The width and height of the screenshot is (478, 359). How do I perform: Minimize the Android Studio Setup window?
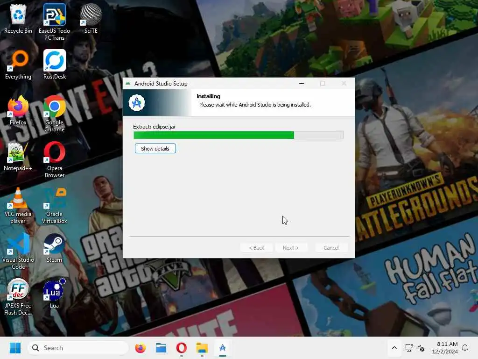click(x=302, y=83)
